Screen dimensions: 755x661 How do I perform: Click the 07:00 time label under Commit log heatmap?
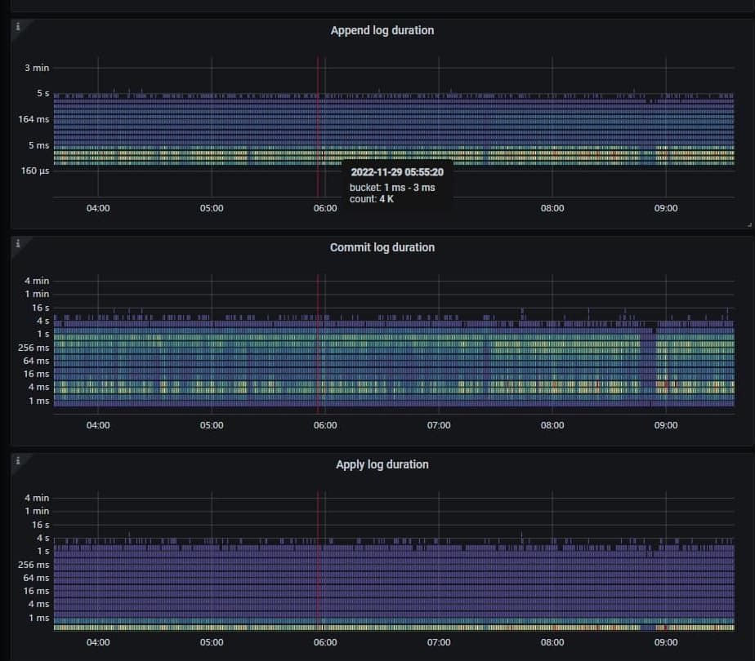(439, 425)
